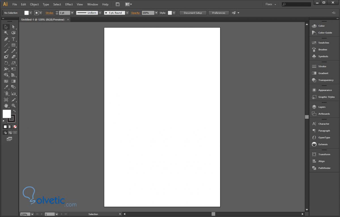Select the Perspective Grid tool
340x217 pixels.
click(13, 75)
